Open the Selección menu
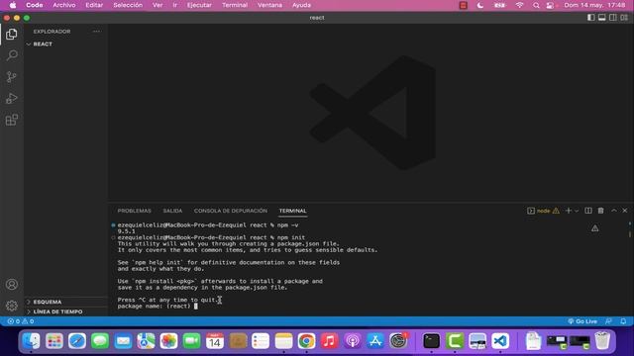This screenshot has height=356, width=634. pyautogui.click(x=128, y=5)
